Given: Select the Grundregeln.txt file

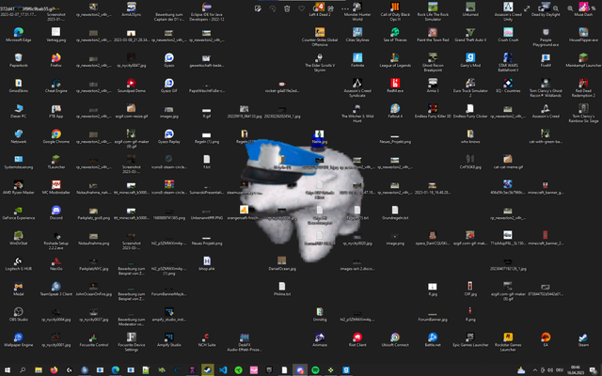Looking at the screenshot, I should click(x=395, y=212).
